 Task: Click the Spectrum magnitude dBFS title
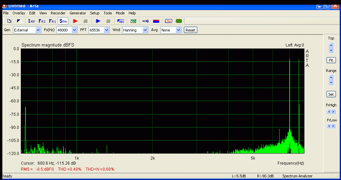pyautogui.click(x=48, y=45)
